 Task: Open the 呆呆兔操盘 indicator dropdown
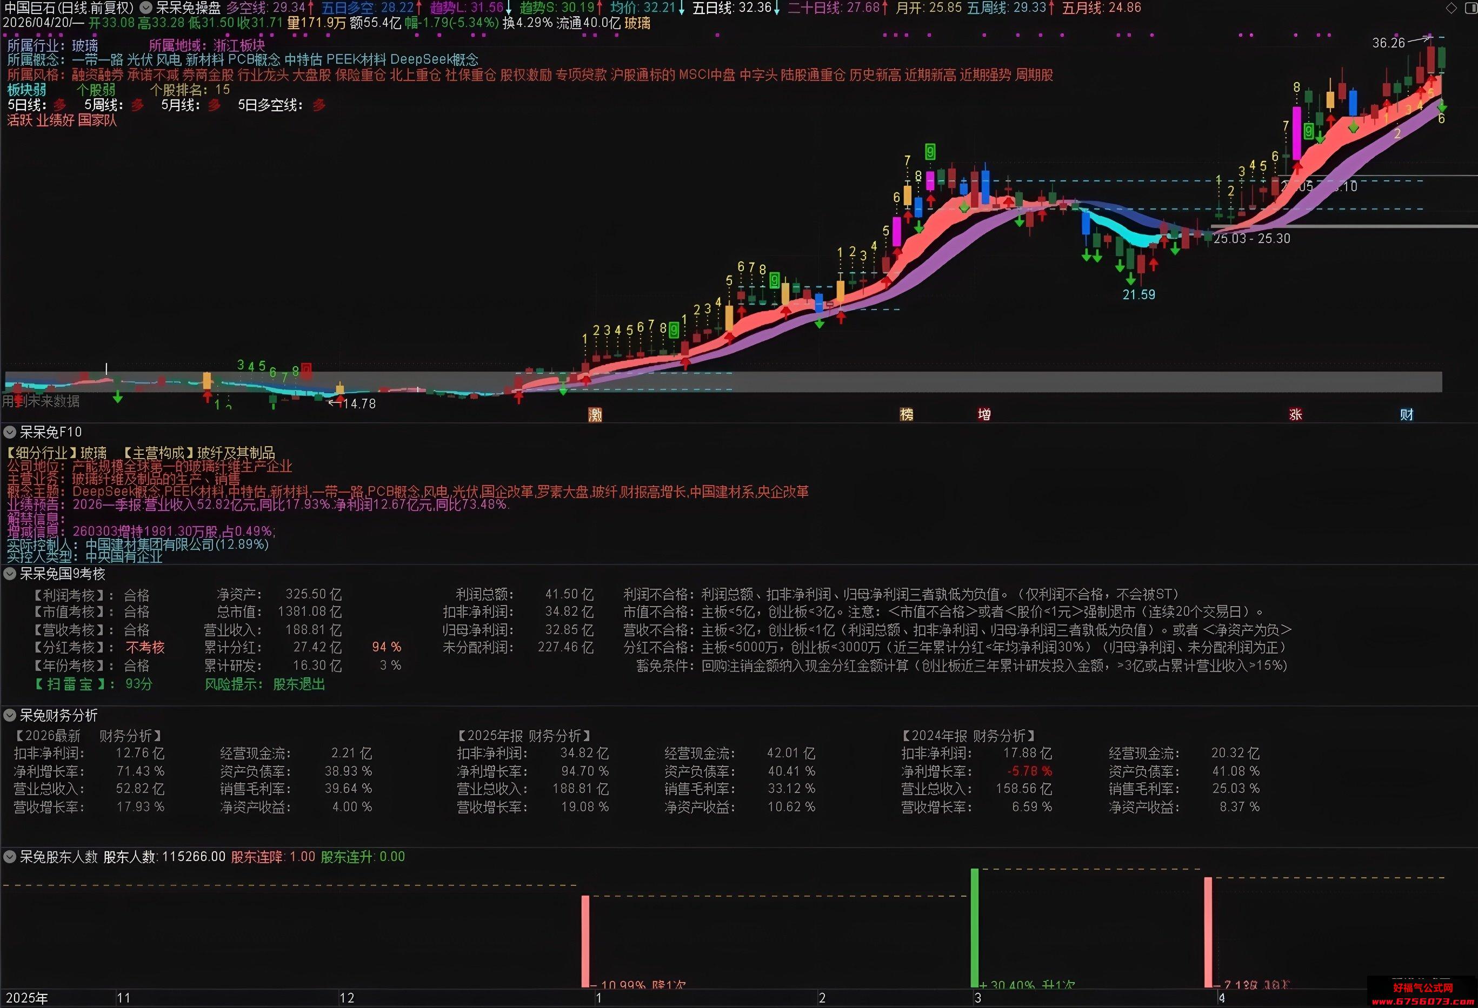(x=145, y=8)
